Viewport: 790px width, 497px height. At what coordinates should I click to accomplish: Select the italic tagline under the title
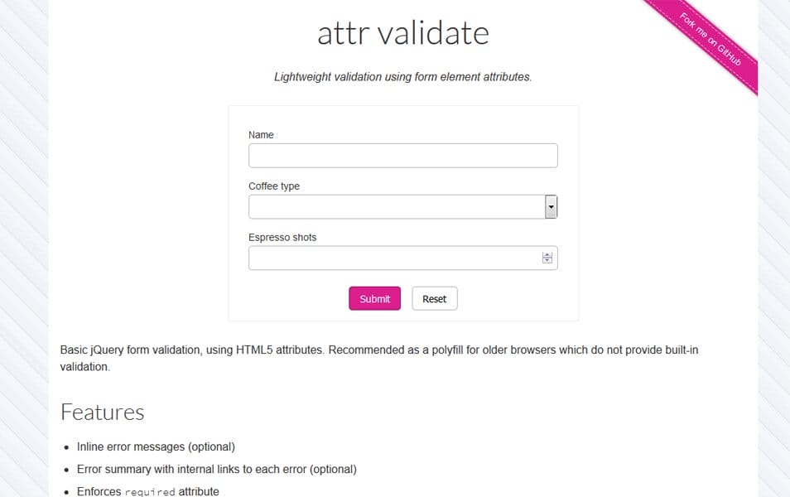pyautogui.click(x=402, y=76)
